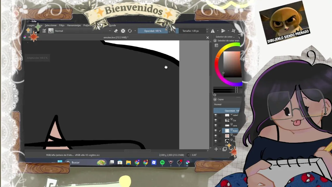Click the 2,000 x 2,000 image size status
The width and height of the screenshot is (332, 187).
pyautogui.click(x=171, y=155)
